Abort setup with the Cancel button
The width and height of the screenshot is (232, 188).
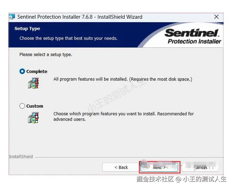coord(200,167)
